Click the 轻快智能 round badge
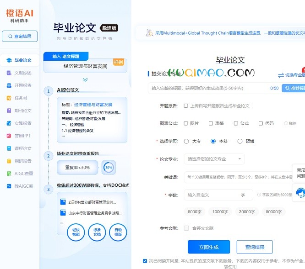Viewport: 305px width, 269px height. (76, 232)
